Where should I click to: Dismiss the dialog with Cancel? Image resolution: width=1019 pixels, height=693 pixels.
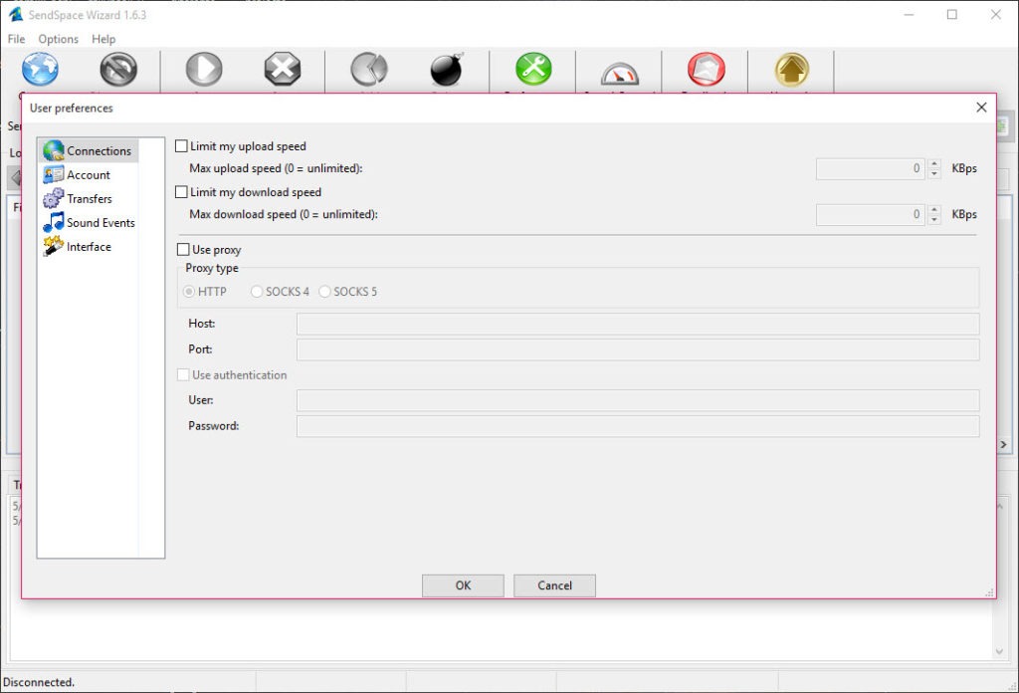tap(554, 585)
